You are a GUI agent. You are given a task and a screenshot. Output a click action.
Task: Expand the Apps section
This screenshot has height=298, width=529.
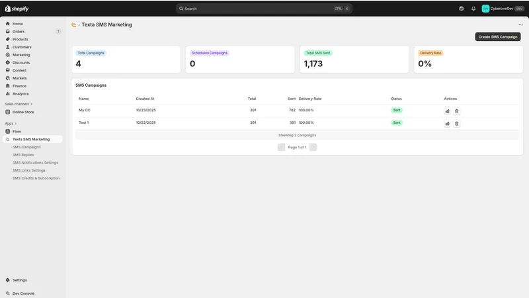coord(11,123)
